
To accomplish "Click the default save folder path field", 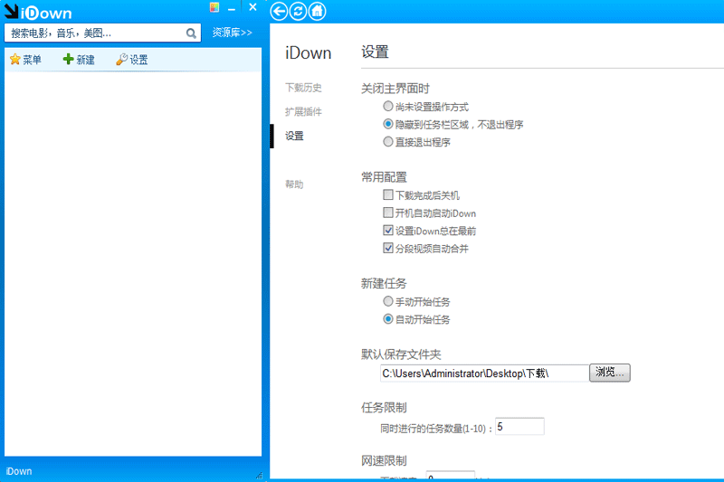I will [x=484, y=373].
